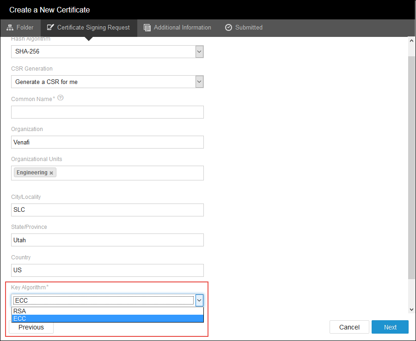416x341 pixels.
Task: Select RSA from the Key Algorithm list
Action: point(107,311)
